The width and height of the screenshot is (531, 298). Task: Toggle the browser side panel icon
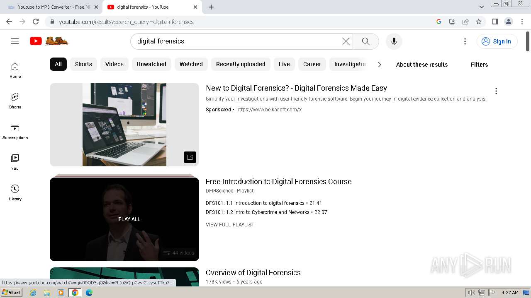tap(495, 22)
